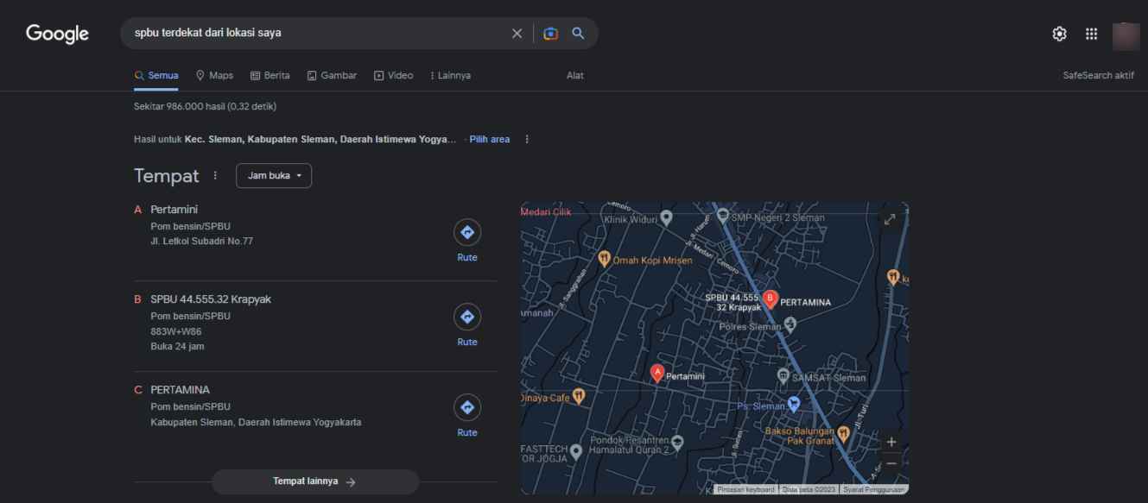Open the Lainnya more menu
This screenshot has height=503, width=1148.
pyautogui.click(x=450, y=76)
